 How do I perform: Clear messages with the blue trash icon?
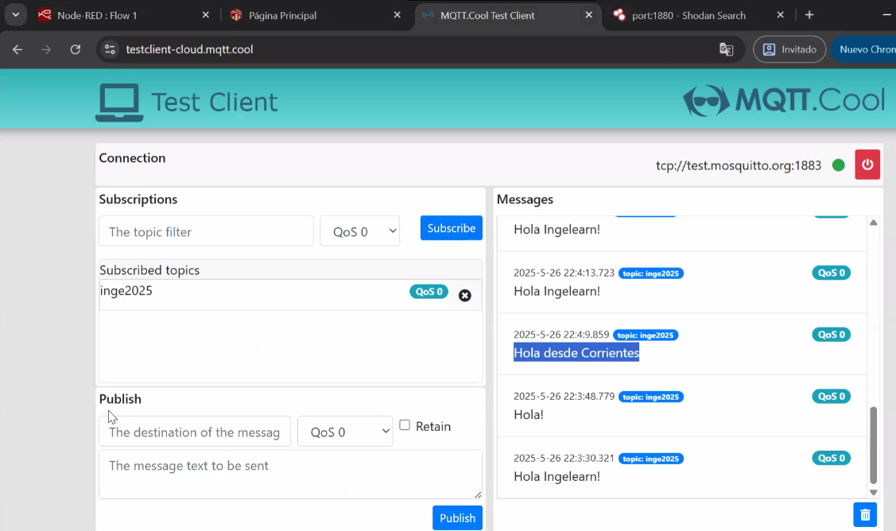tap(864, 514)
